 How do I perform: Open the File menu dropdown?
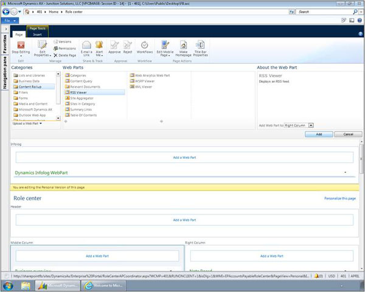10,21
